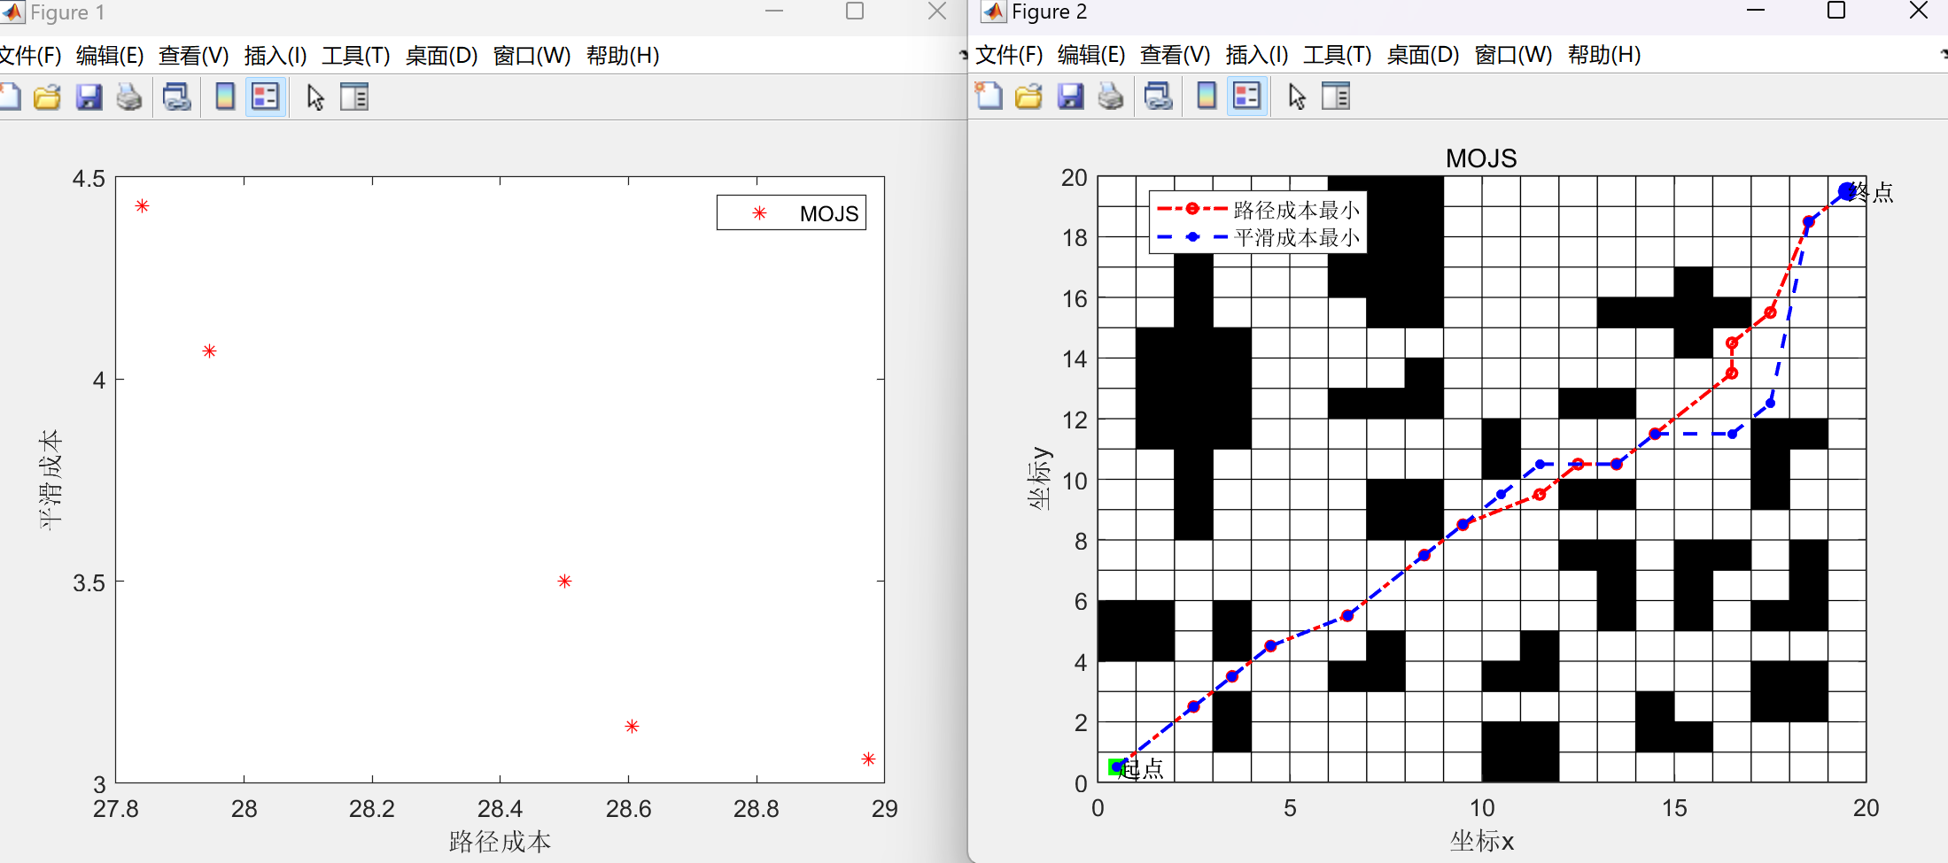Click the 路径成本 x-axis label in Figure 1

pyautogui.click(x=500, y=841)
